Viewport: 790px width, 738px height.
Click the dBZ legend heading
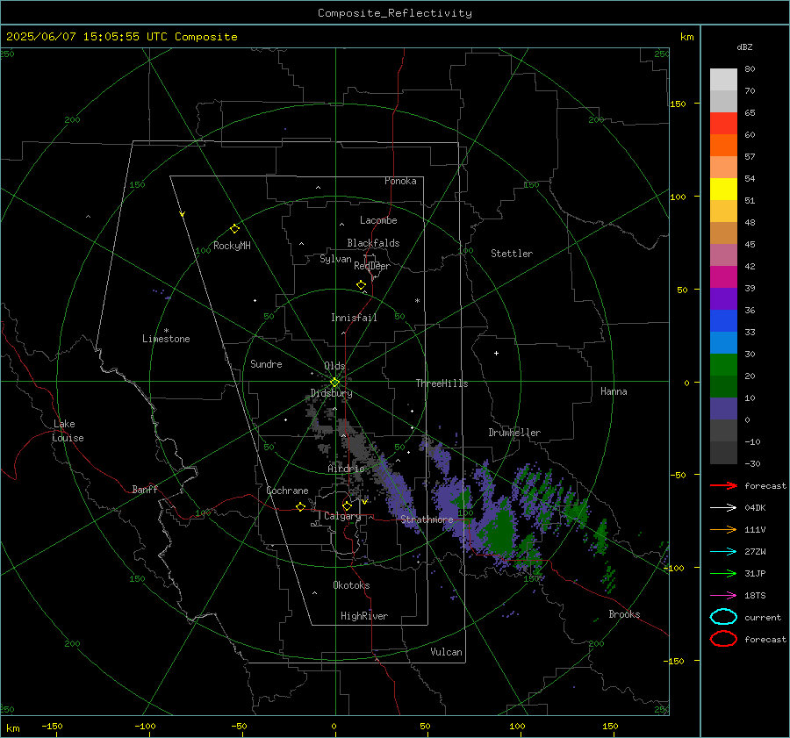[x=744, y=47]
